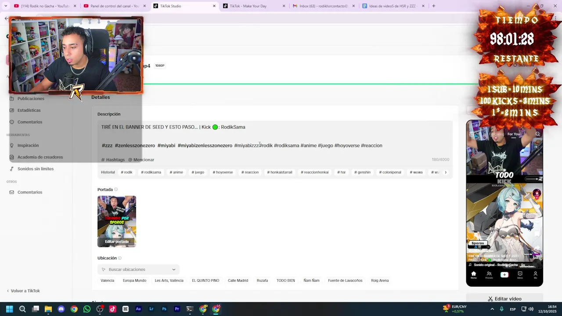Open Sonidos sin límites in sidebar
The height and width of the screenshot is (316, 562).
tap(36, 169)
